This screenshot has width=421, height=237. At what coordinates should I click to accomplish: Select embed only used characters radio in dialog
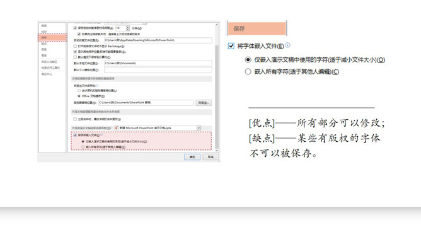83,141
